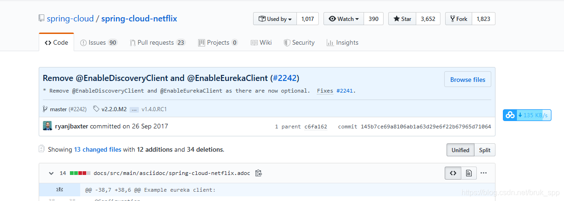Click the 135 KB/s speed indicator
Screen dimensions: 564x201
point(533,115)
